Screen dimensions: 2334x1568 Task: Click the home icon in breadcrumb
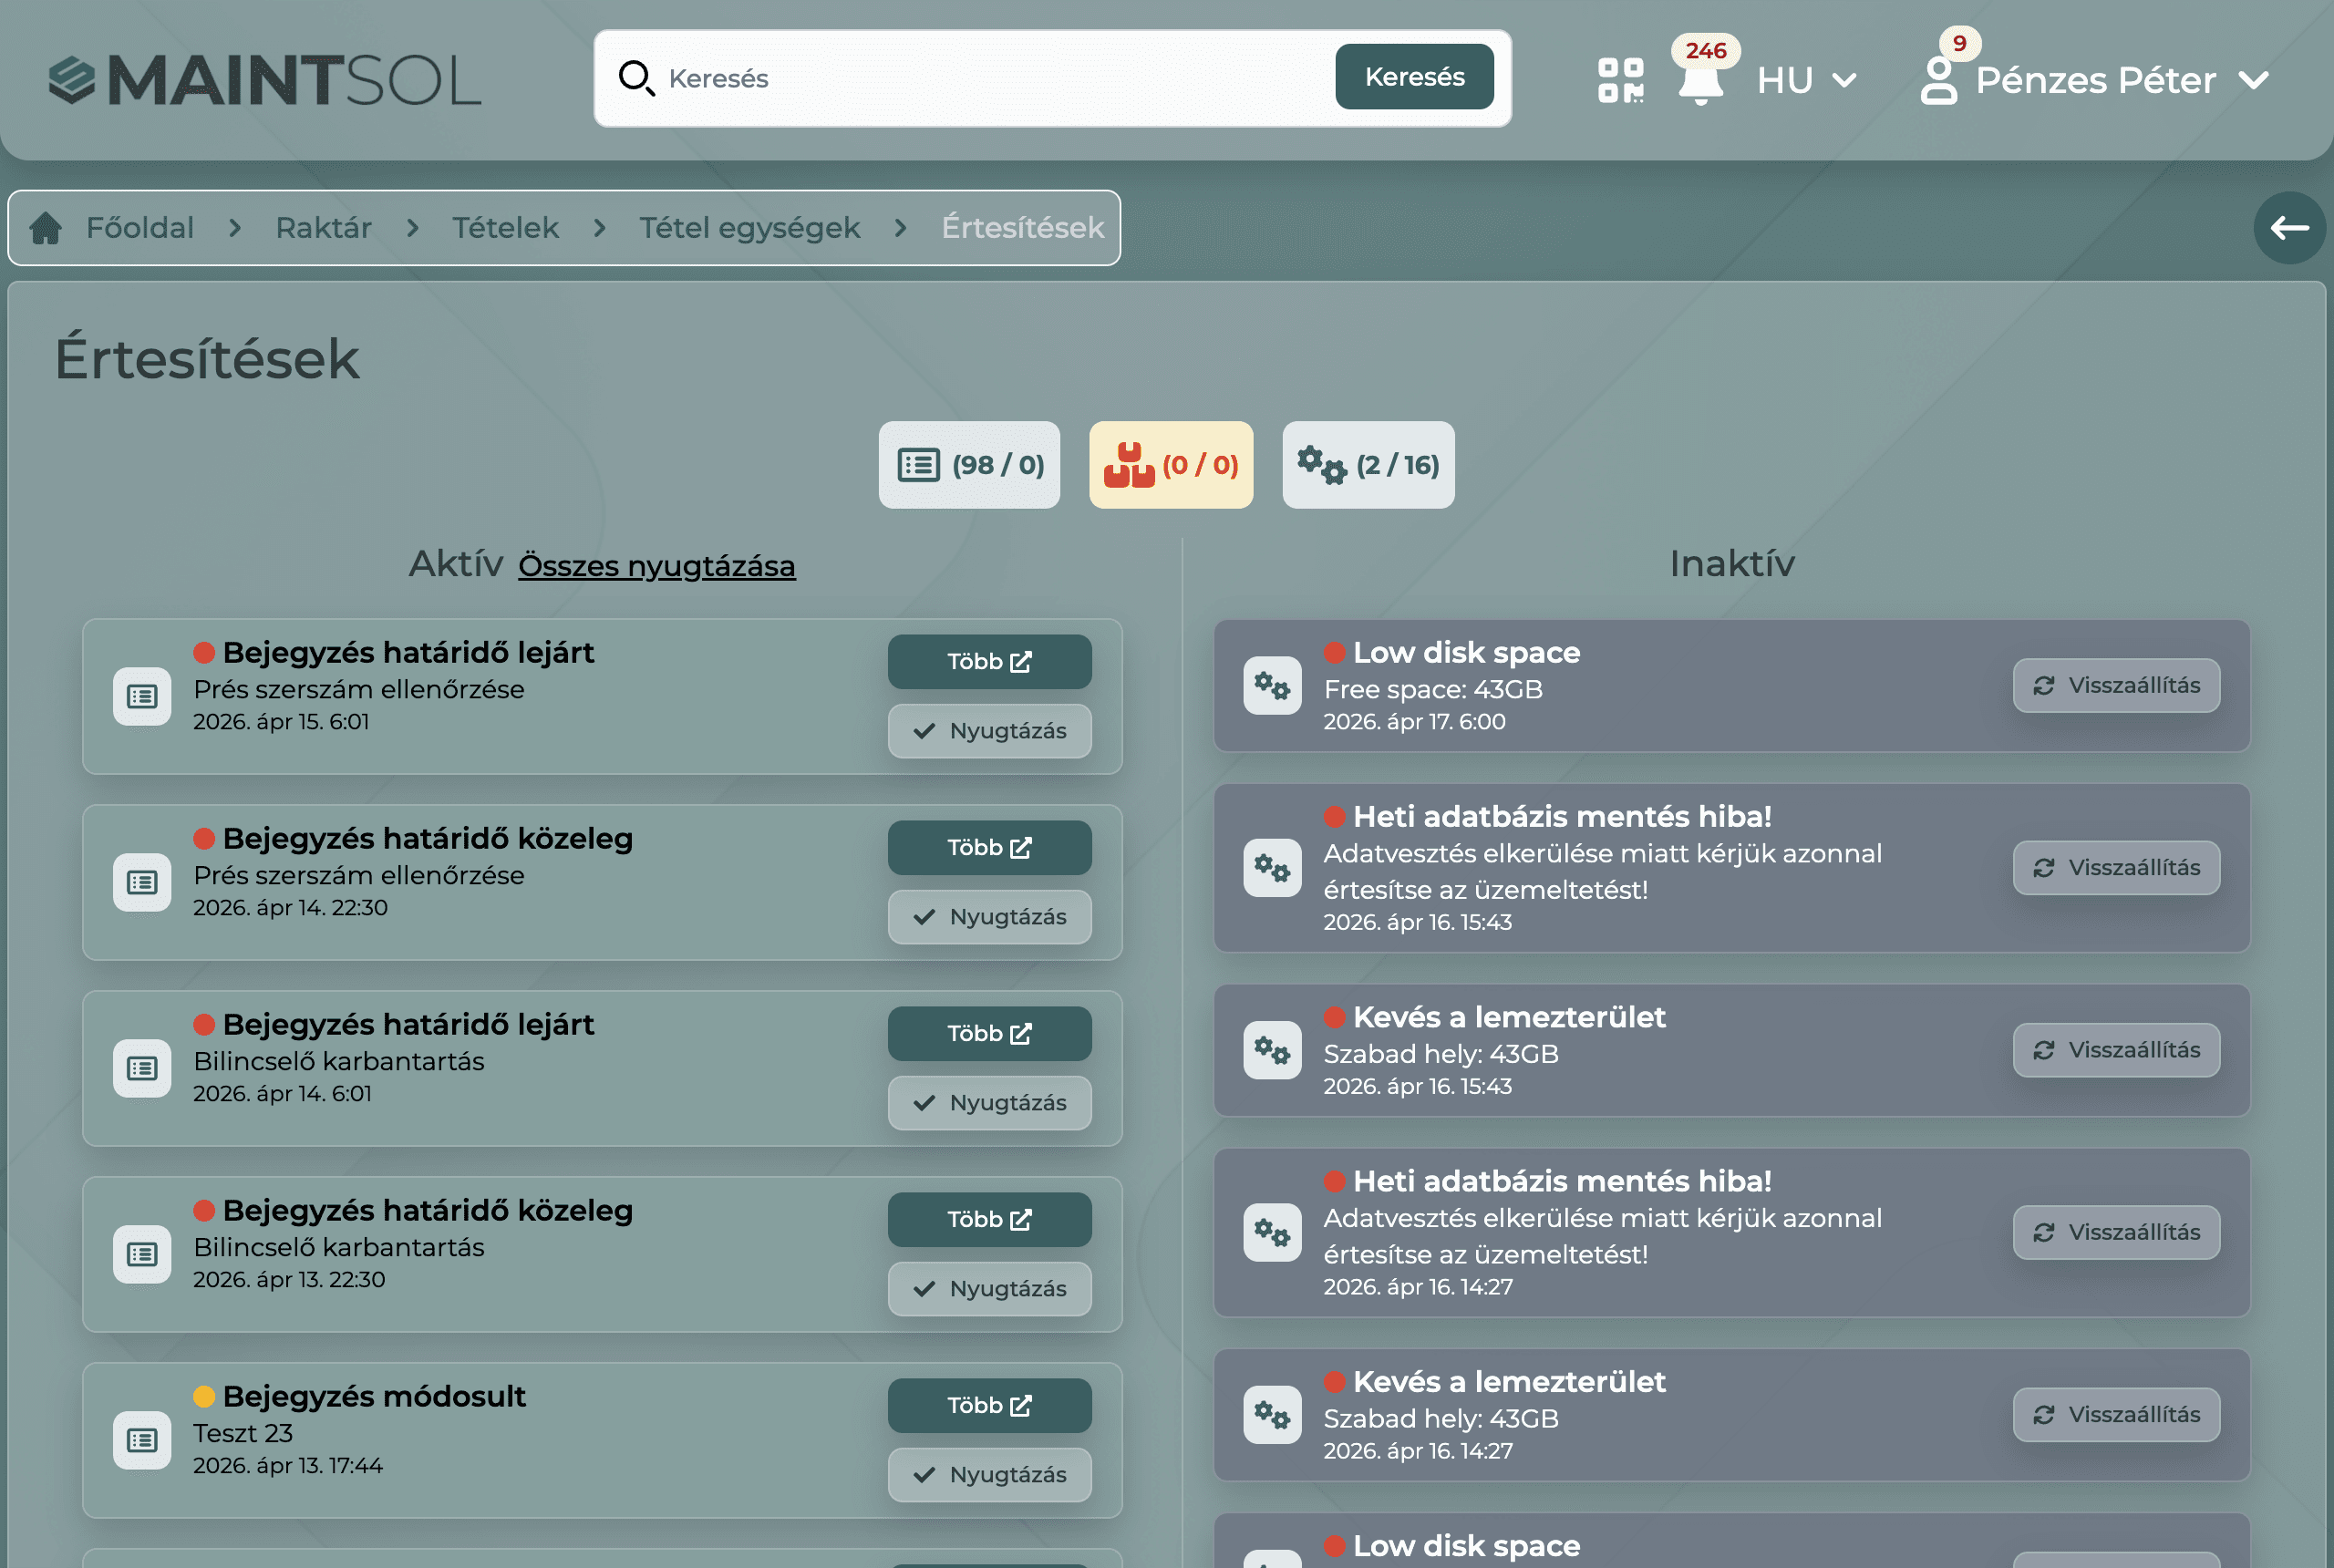[x=46, y=228]
